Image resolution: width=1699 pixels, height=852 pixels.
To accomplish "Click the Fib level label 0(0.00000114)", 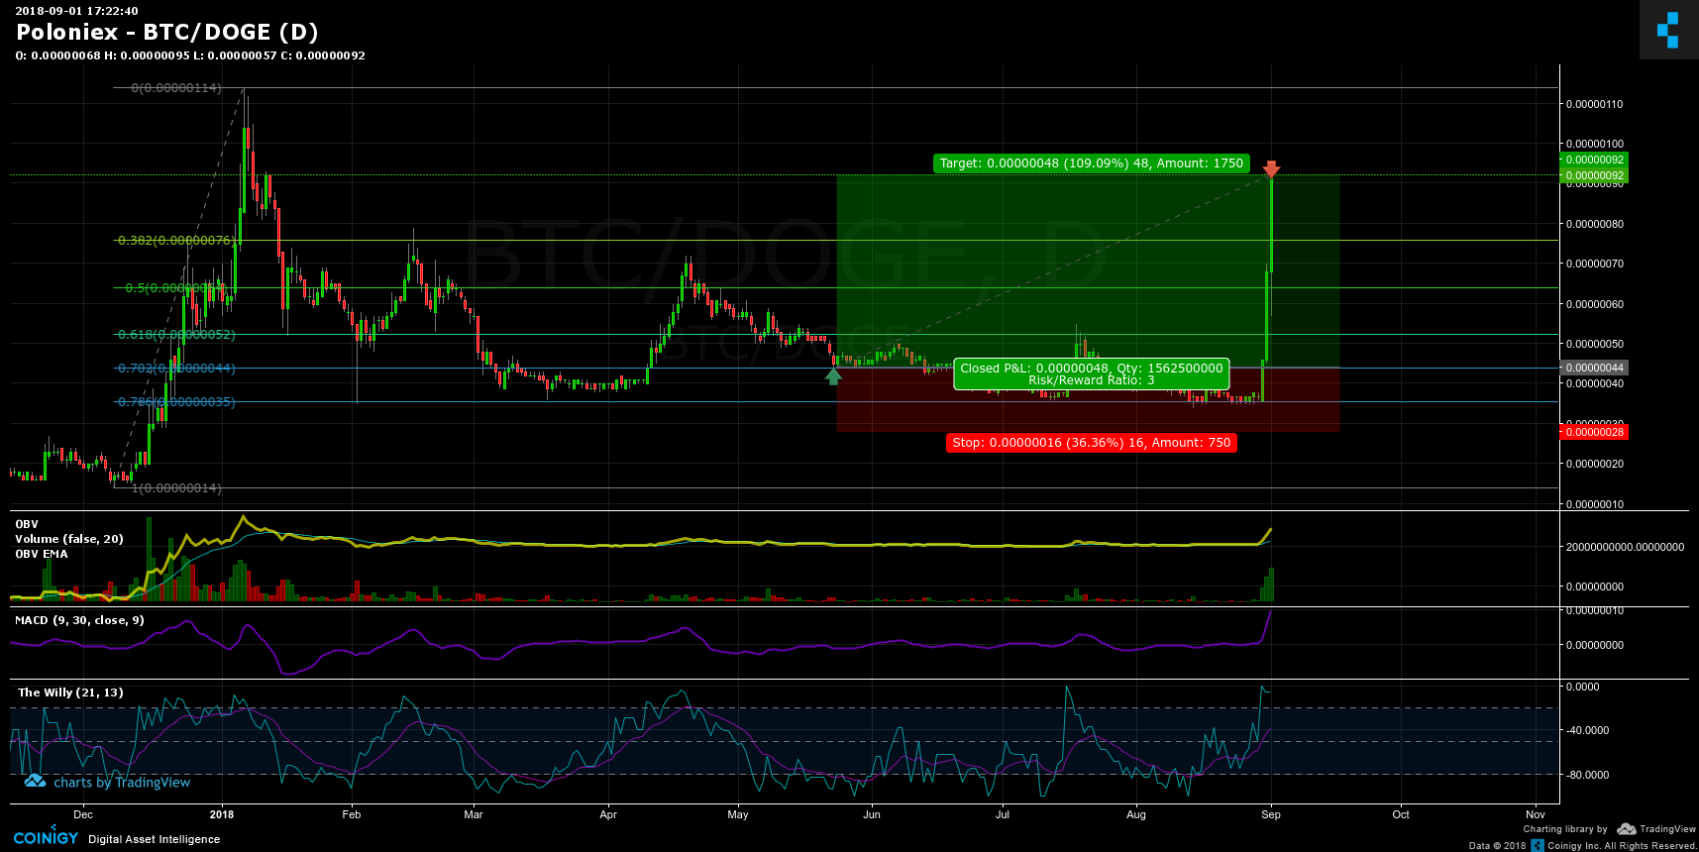I will 176,88.
